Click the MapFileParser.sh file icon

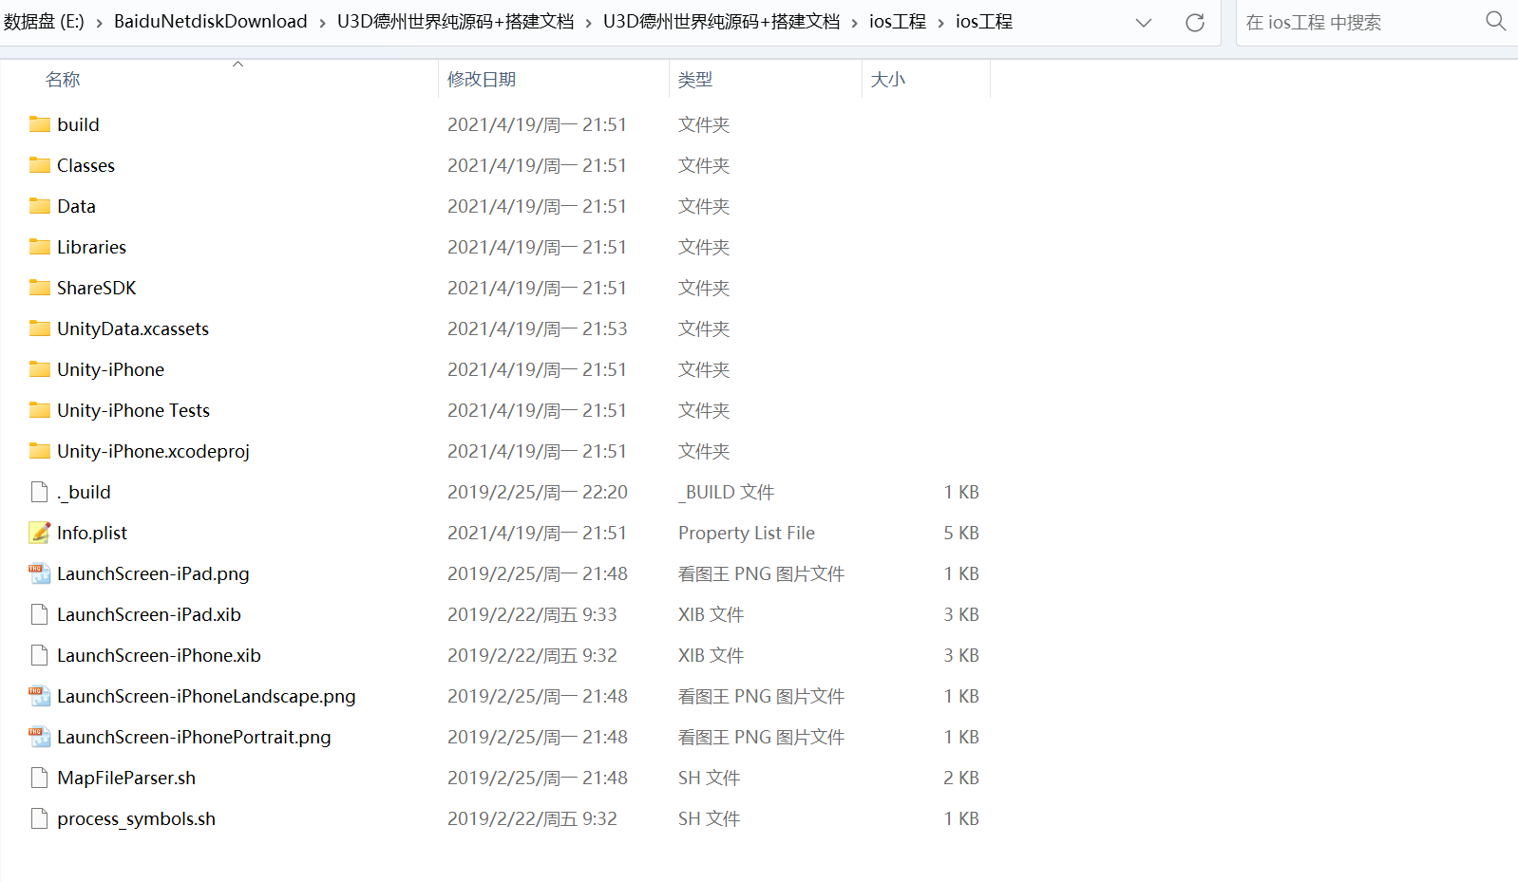tap(40, 778)
